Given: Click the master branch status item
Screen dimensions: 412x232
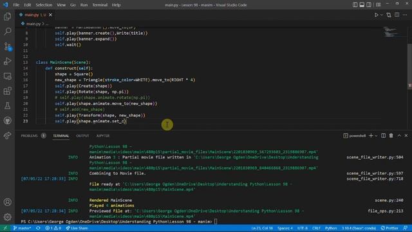Looking at the screenshot, I should (x=22, y=228).
